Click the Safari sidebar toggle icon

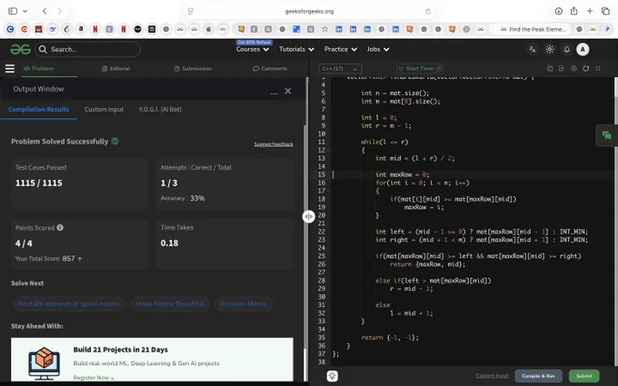tap(13, 11)
